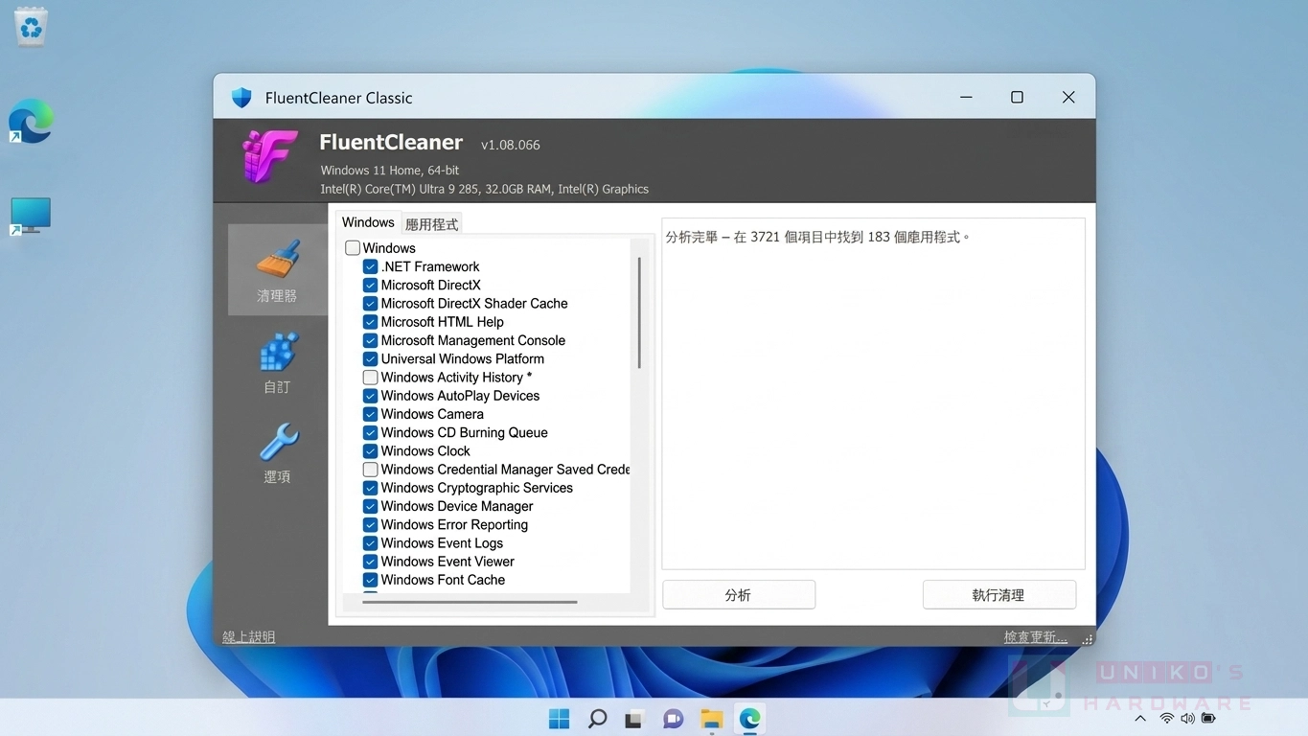Viewport: 1308px width, 736px height.
Task: Open taskbar Search
Action: click(x=597, y=719)
